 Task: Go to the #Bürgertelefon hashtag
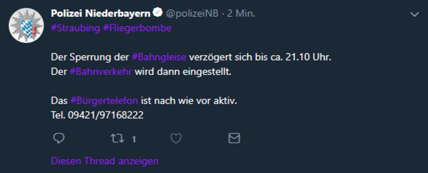pyautogui.click(x=104, y=101)
